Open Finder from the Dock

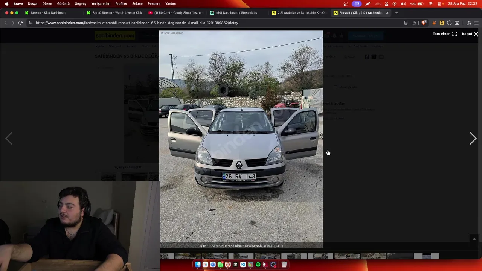[198, 265]
